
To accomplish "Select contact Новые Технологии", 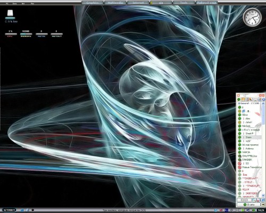I will (x=250, y=167).
